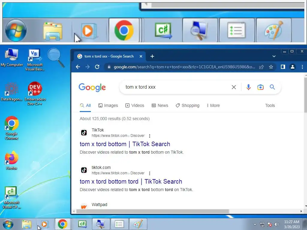Open Embarcadero Dev-C++ desktop shortcut
This screenshot has width=307, height=230.
(35, 93)
